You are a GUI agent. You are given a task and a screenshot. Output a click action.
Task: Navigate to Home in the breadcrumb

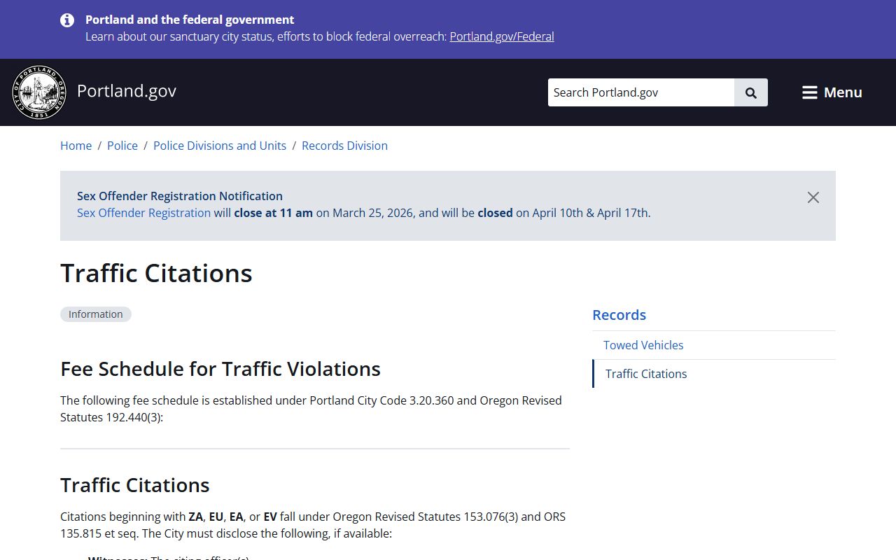click(76, 146)
